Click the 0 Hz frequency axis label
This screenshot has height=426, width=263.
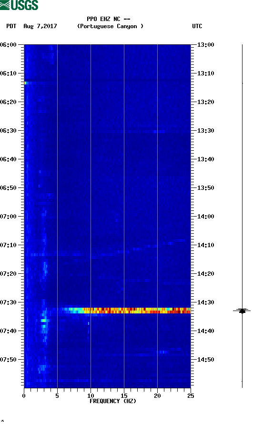tap(24, 396)
